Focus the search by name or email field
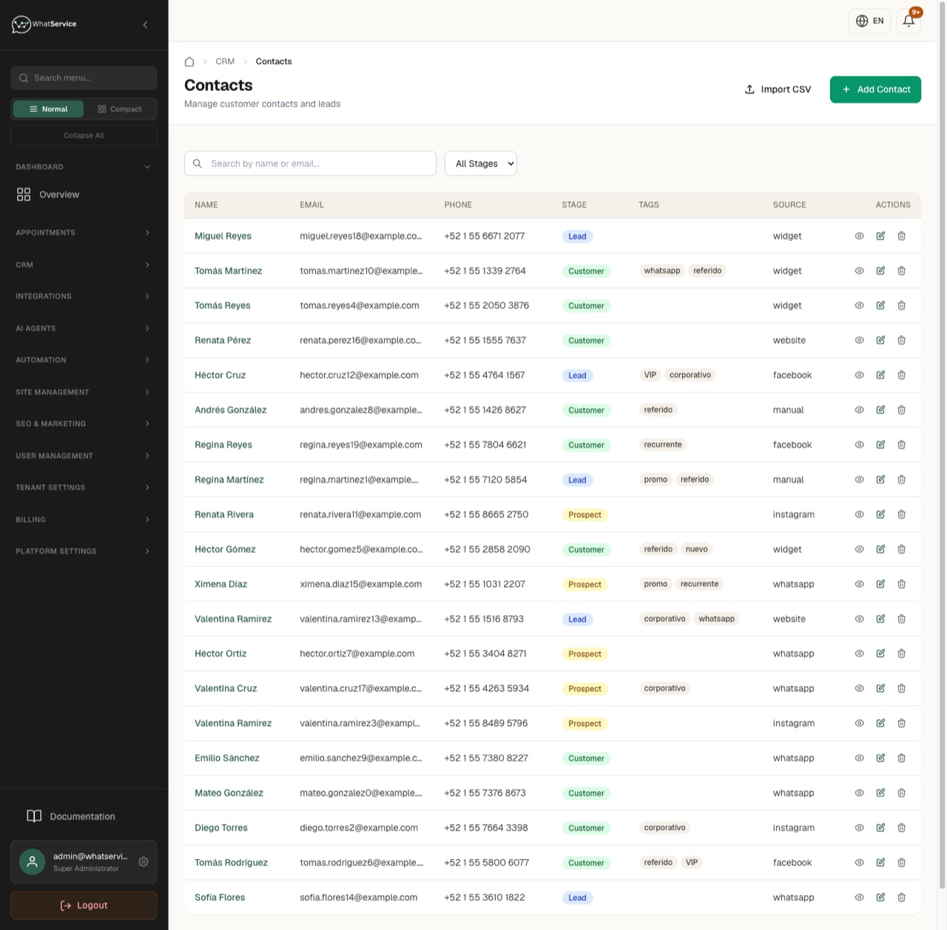 pyautogui.click(x=310, y=163)
